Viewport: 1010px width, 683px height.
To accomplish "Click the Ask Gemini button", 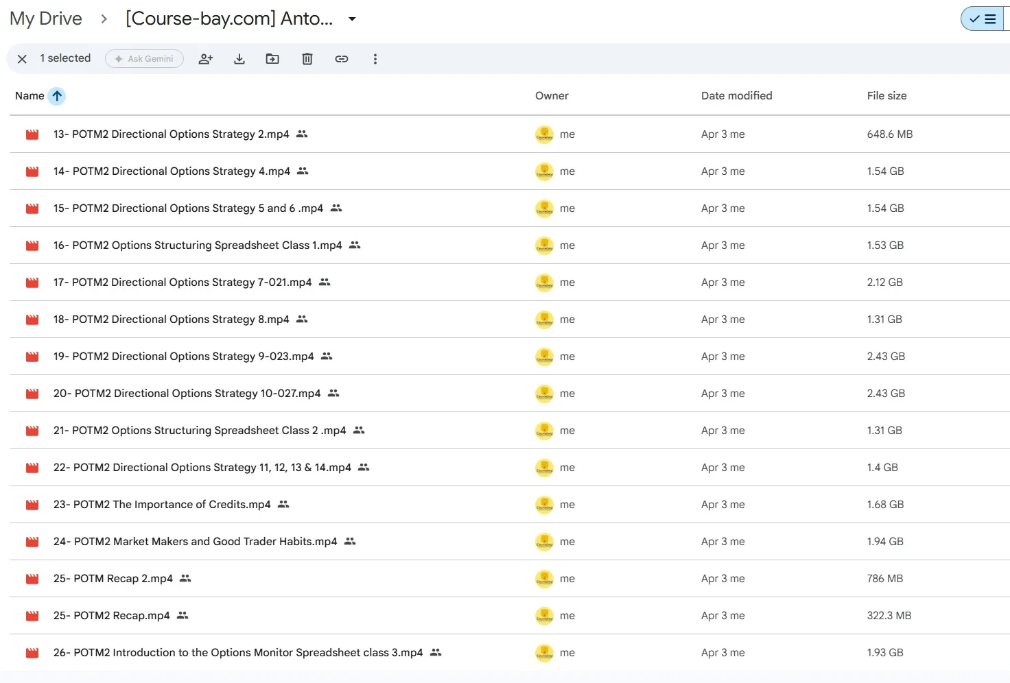I will click(x=144, y=59).
